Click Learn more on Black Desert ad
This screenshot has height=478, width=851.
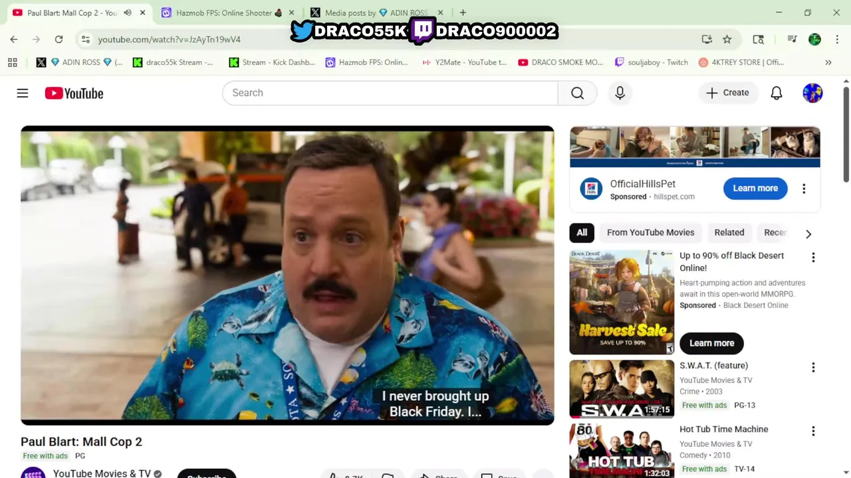(x=711, y=343)
